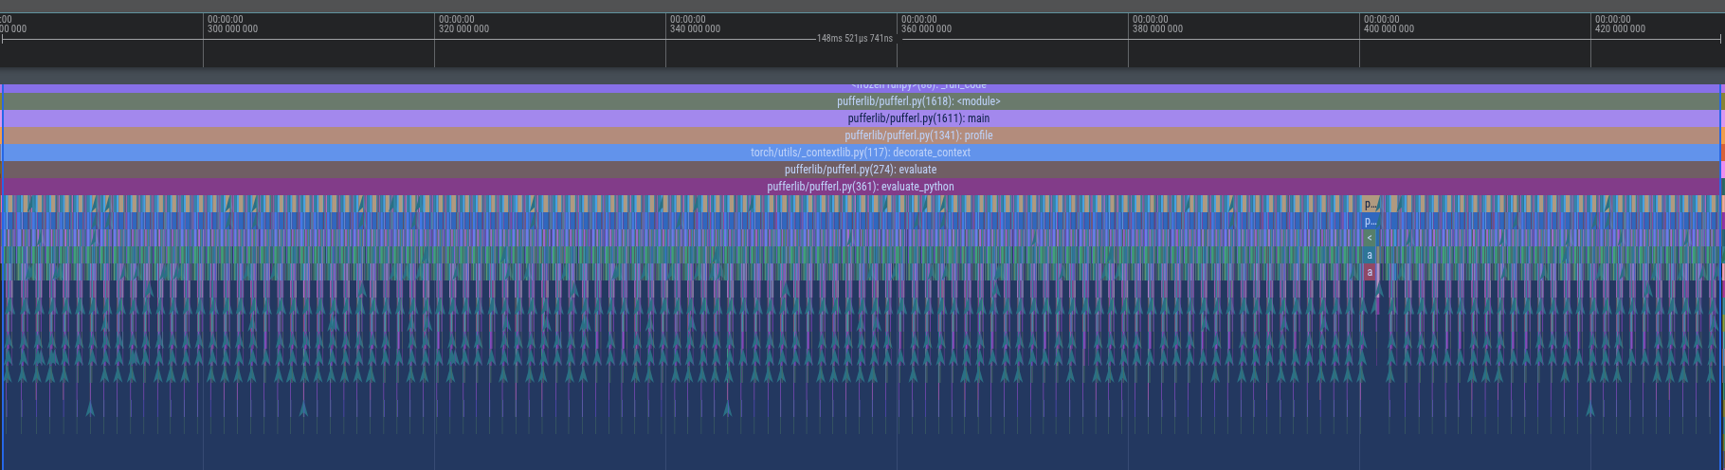1725x470 pixels.
Task: Select the evaluate_python slice at pufferl.py(361)
Action: (x=862, y=187)
